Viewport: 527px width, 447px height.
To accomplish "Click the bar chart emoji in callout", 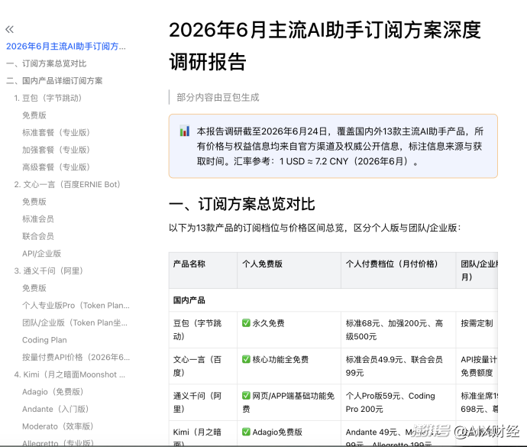I will (x=185, y=131).
